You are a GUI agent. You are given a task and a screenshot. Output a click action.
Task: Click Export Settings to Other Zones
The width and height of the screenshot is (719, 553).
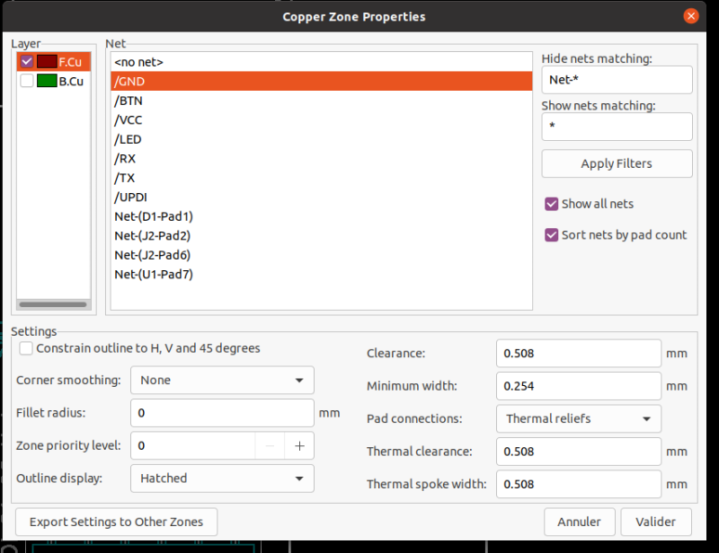[x=117, y=522]
